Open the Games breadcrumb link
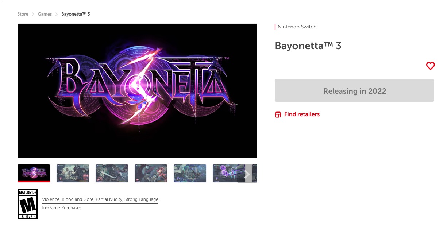447x233 pixels. [45, 14]
